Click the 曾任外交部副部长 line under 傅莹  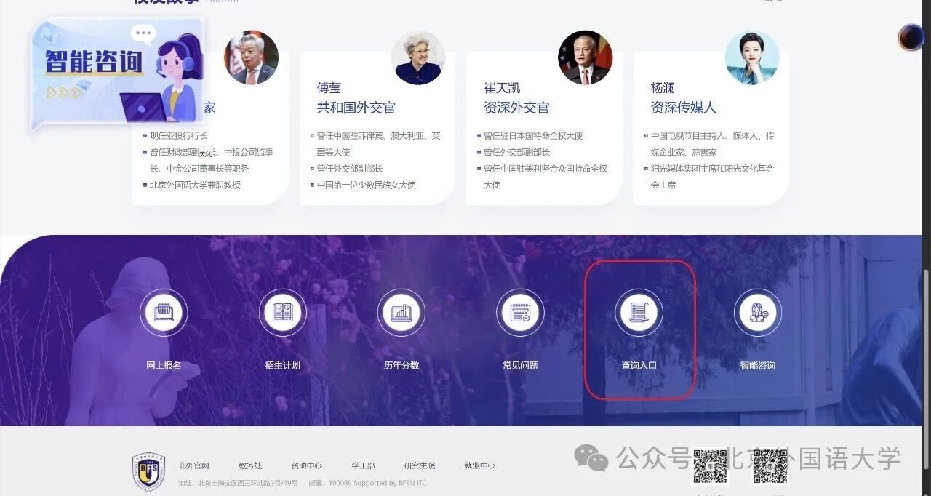click(349, 168)
